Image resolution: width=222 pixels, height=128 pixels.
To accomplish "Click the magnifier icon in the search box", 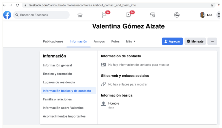I will click(x=17, y=15).
